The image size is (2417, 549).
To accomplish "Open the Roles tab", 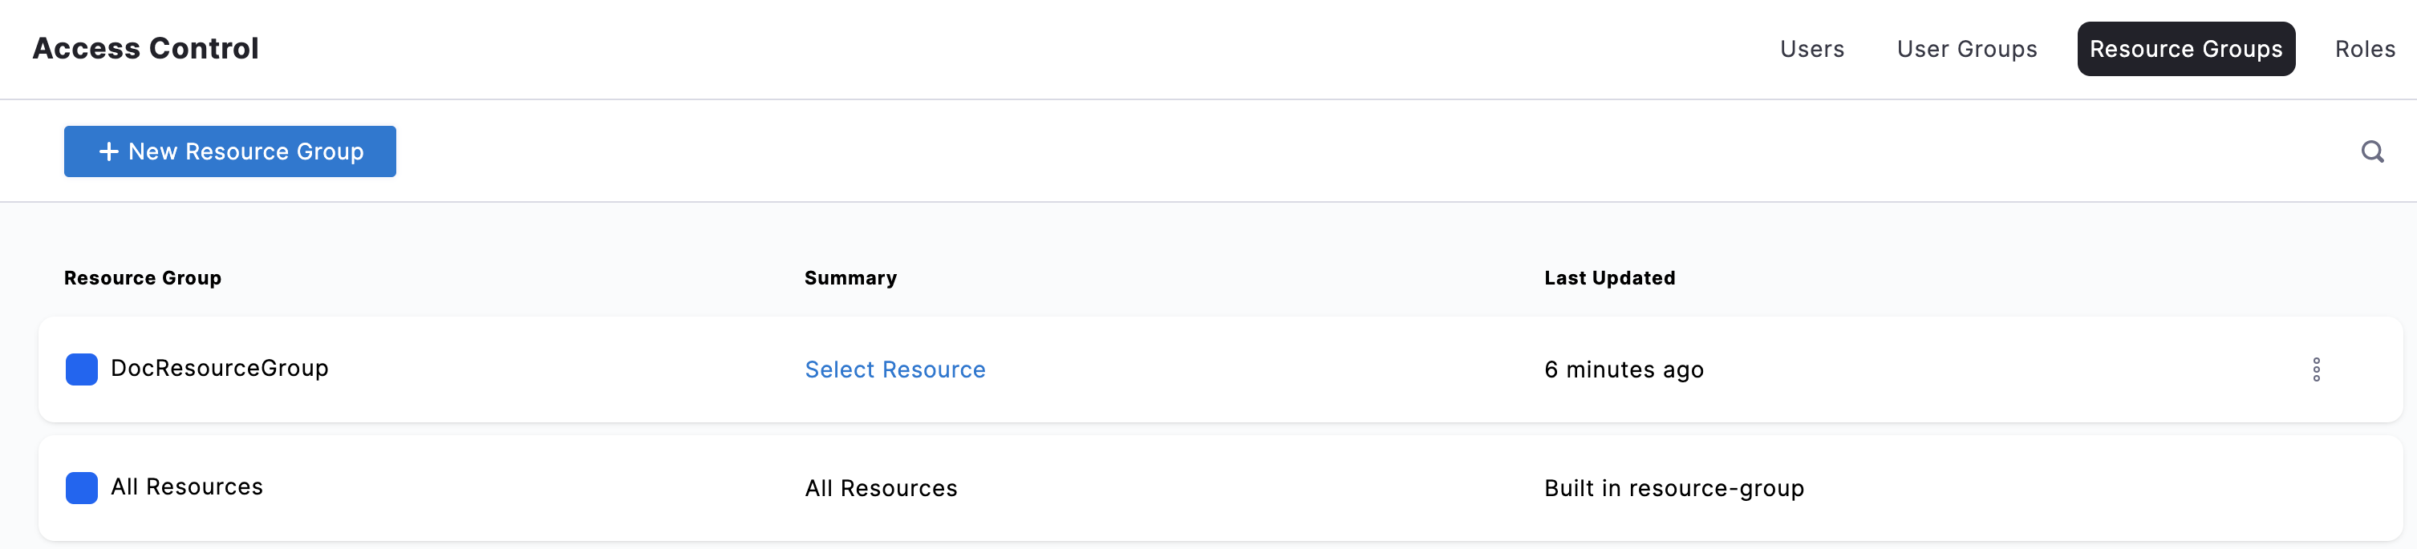I will coord(2365,49).
